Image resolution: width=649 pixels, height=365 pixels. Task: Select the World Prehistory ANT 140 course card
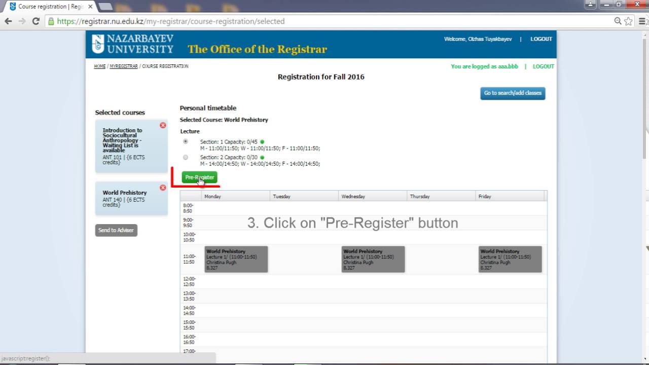tap(131, 199)
